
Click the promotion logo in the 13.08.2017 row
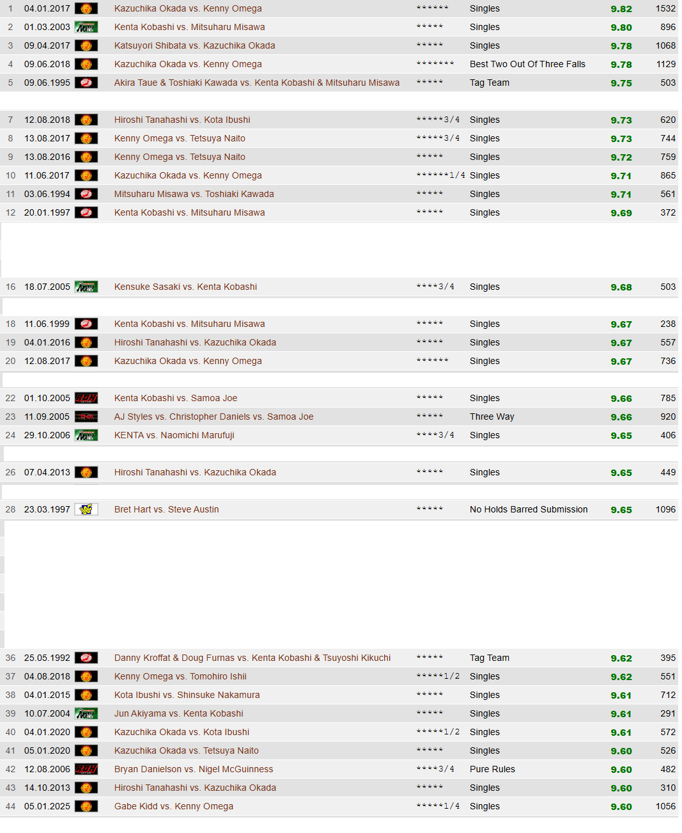coord(86,138)
